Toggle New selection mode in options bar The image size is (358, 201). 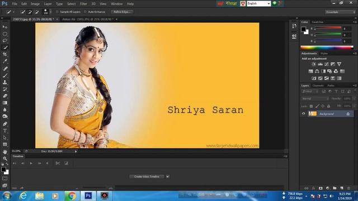22,12
